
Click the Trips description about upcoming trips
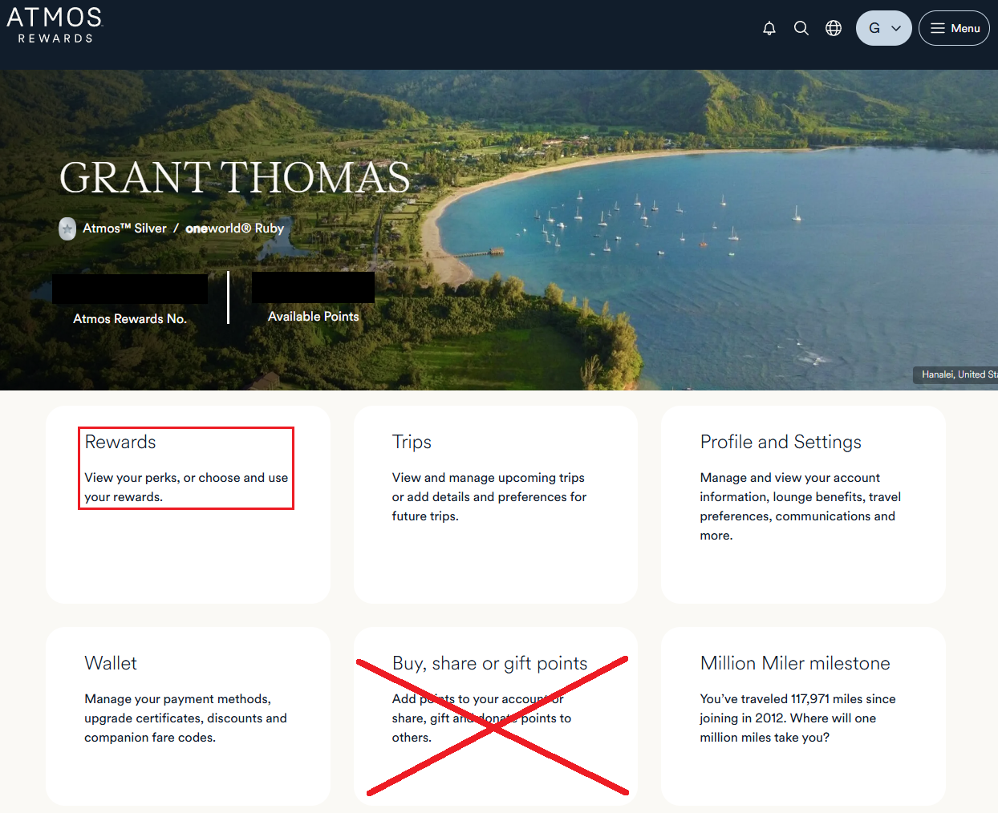coord(489,497)
